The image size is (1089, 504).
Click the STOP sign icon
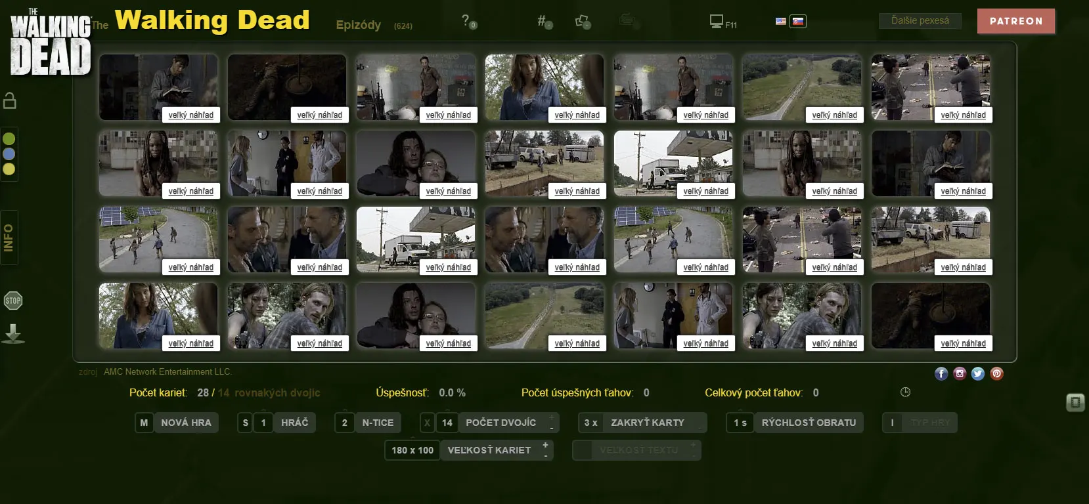coord(13,301)
